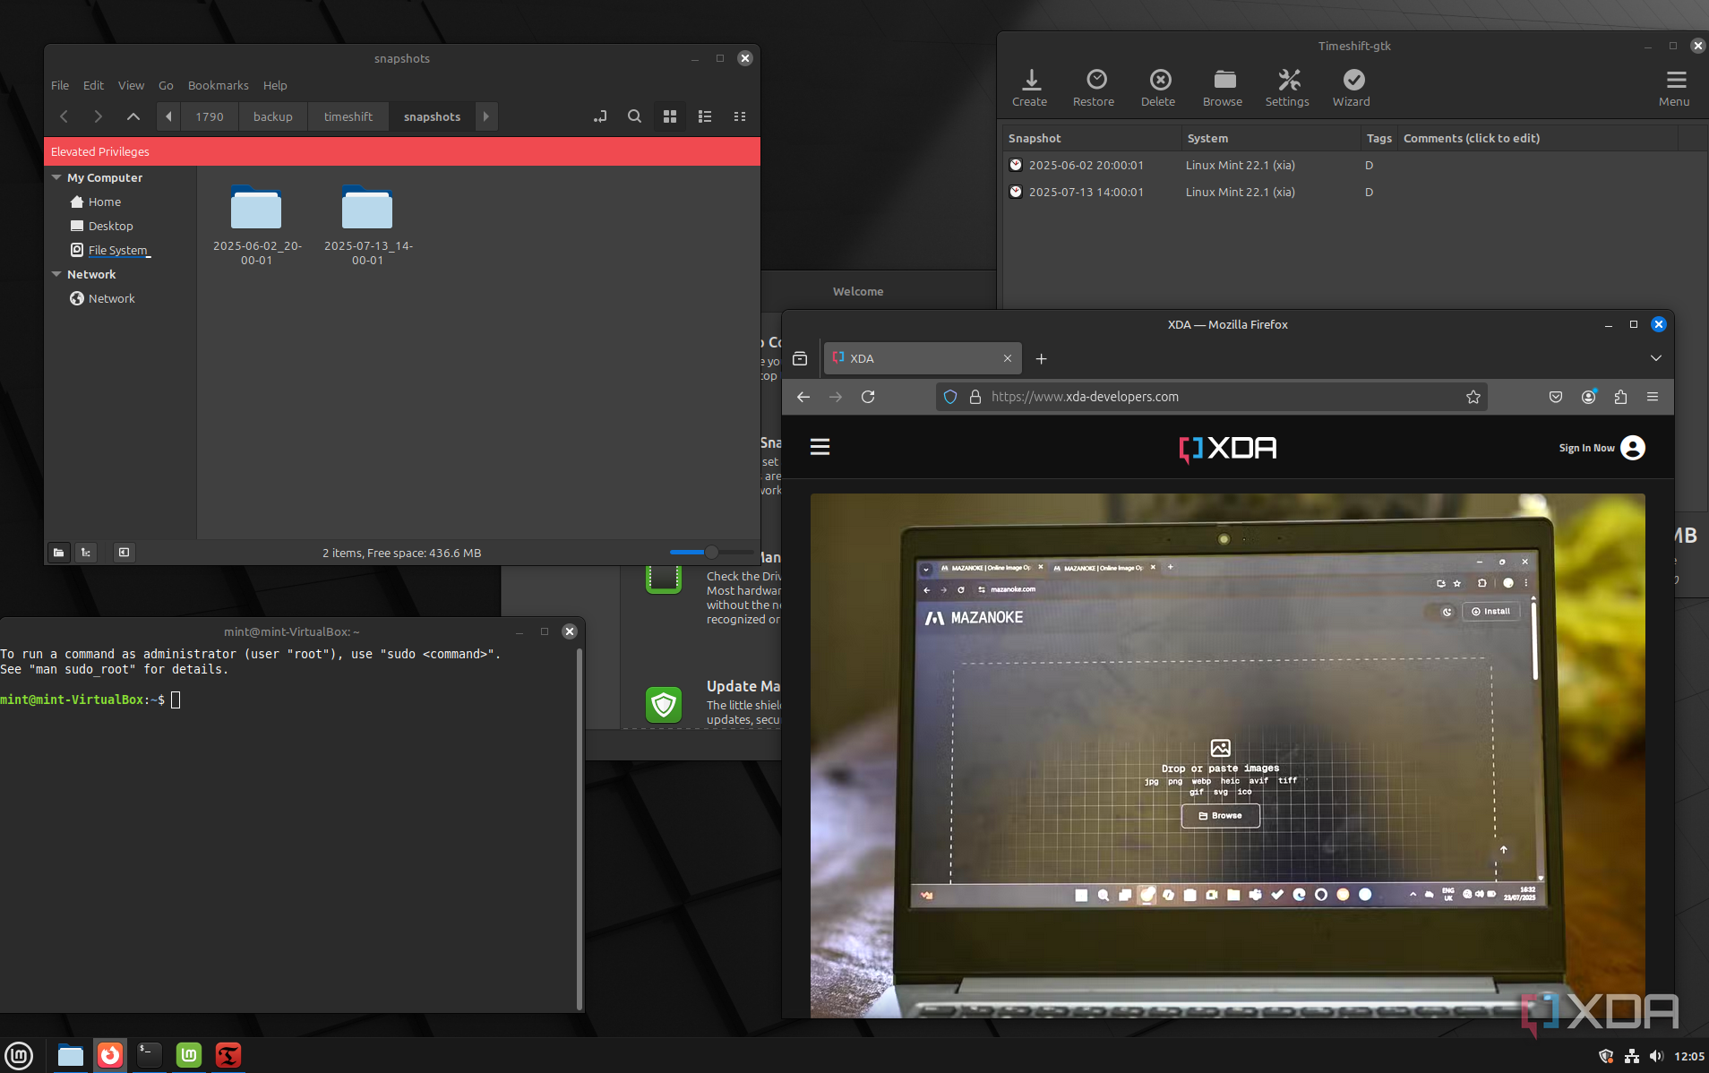Toggle file manager sidebar visibility button

pos(124,553)
